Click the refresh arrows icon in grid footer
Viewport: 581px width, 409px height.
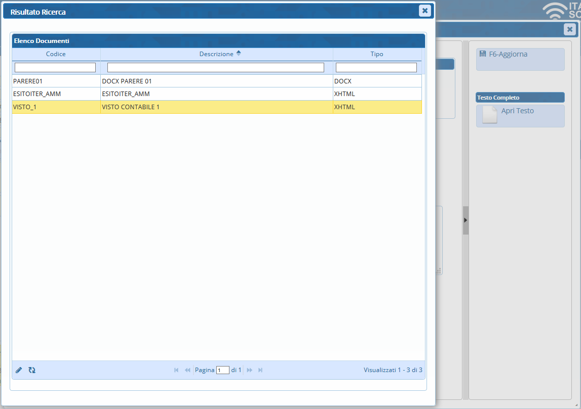coord(32,370)
